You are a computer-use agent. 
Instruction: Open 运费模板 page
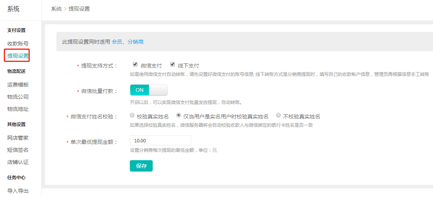tap(18, 85)
